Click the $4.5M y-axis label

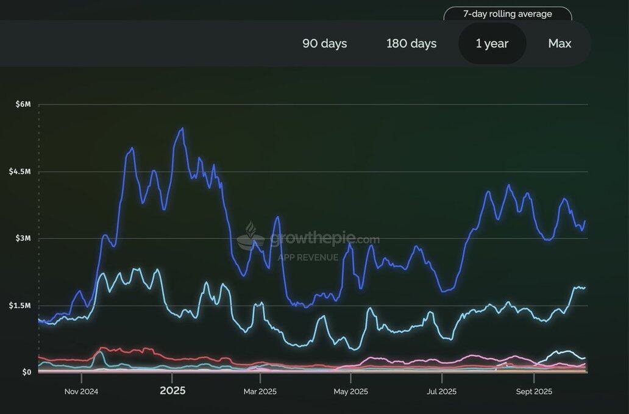click(20, 171)
